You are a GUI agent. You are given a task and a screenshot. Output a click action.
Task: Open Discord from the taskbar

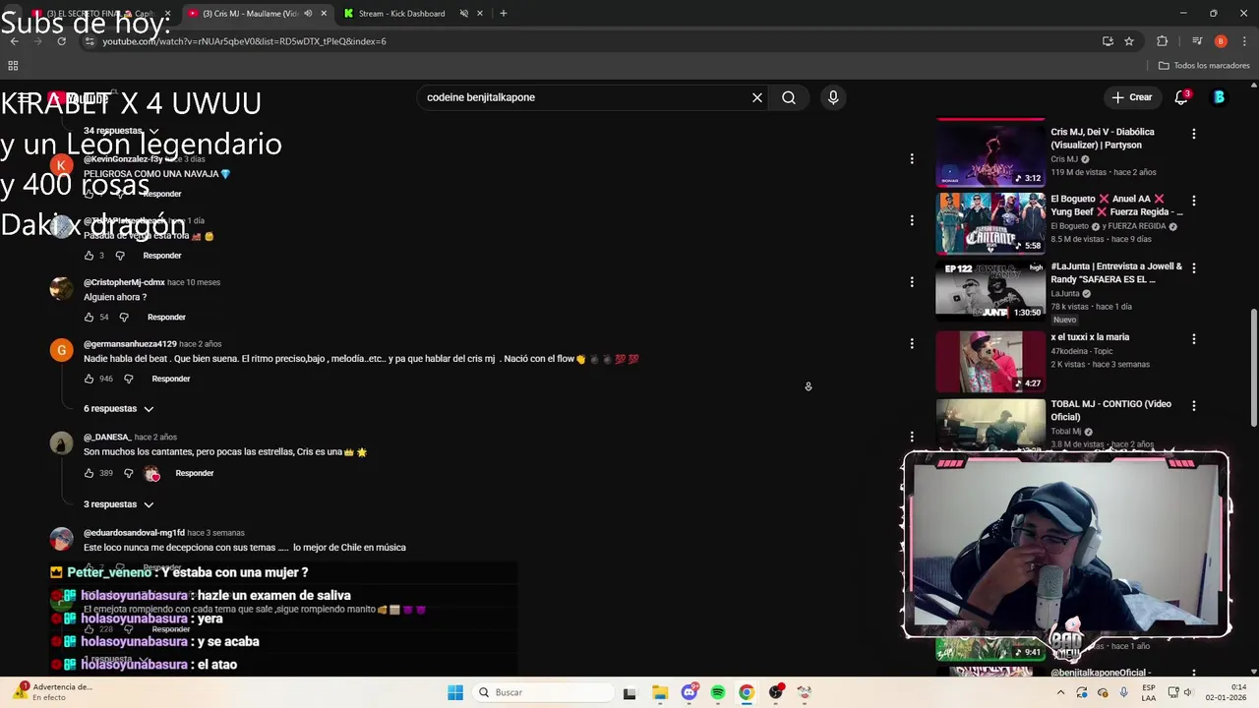coord(689,692)
